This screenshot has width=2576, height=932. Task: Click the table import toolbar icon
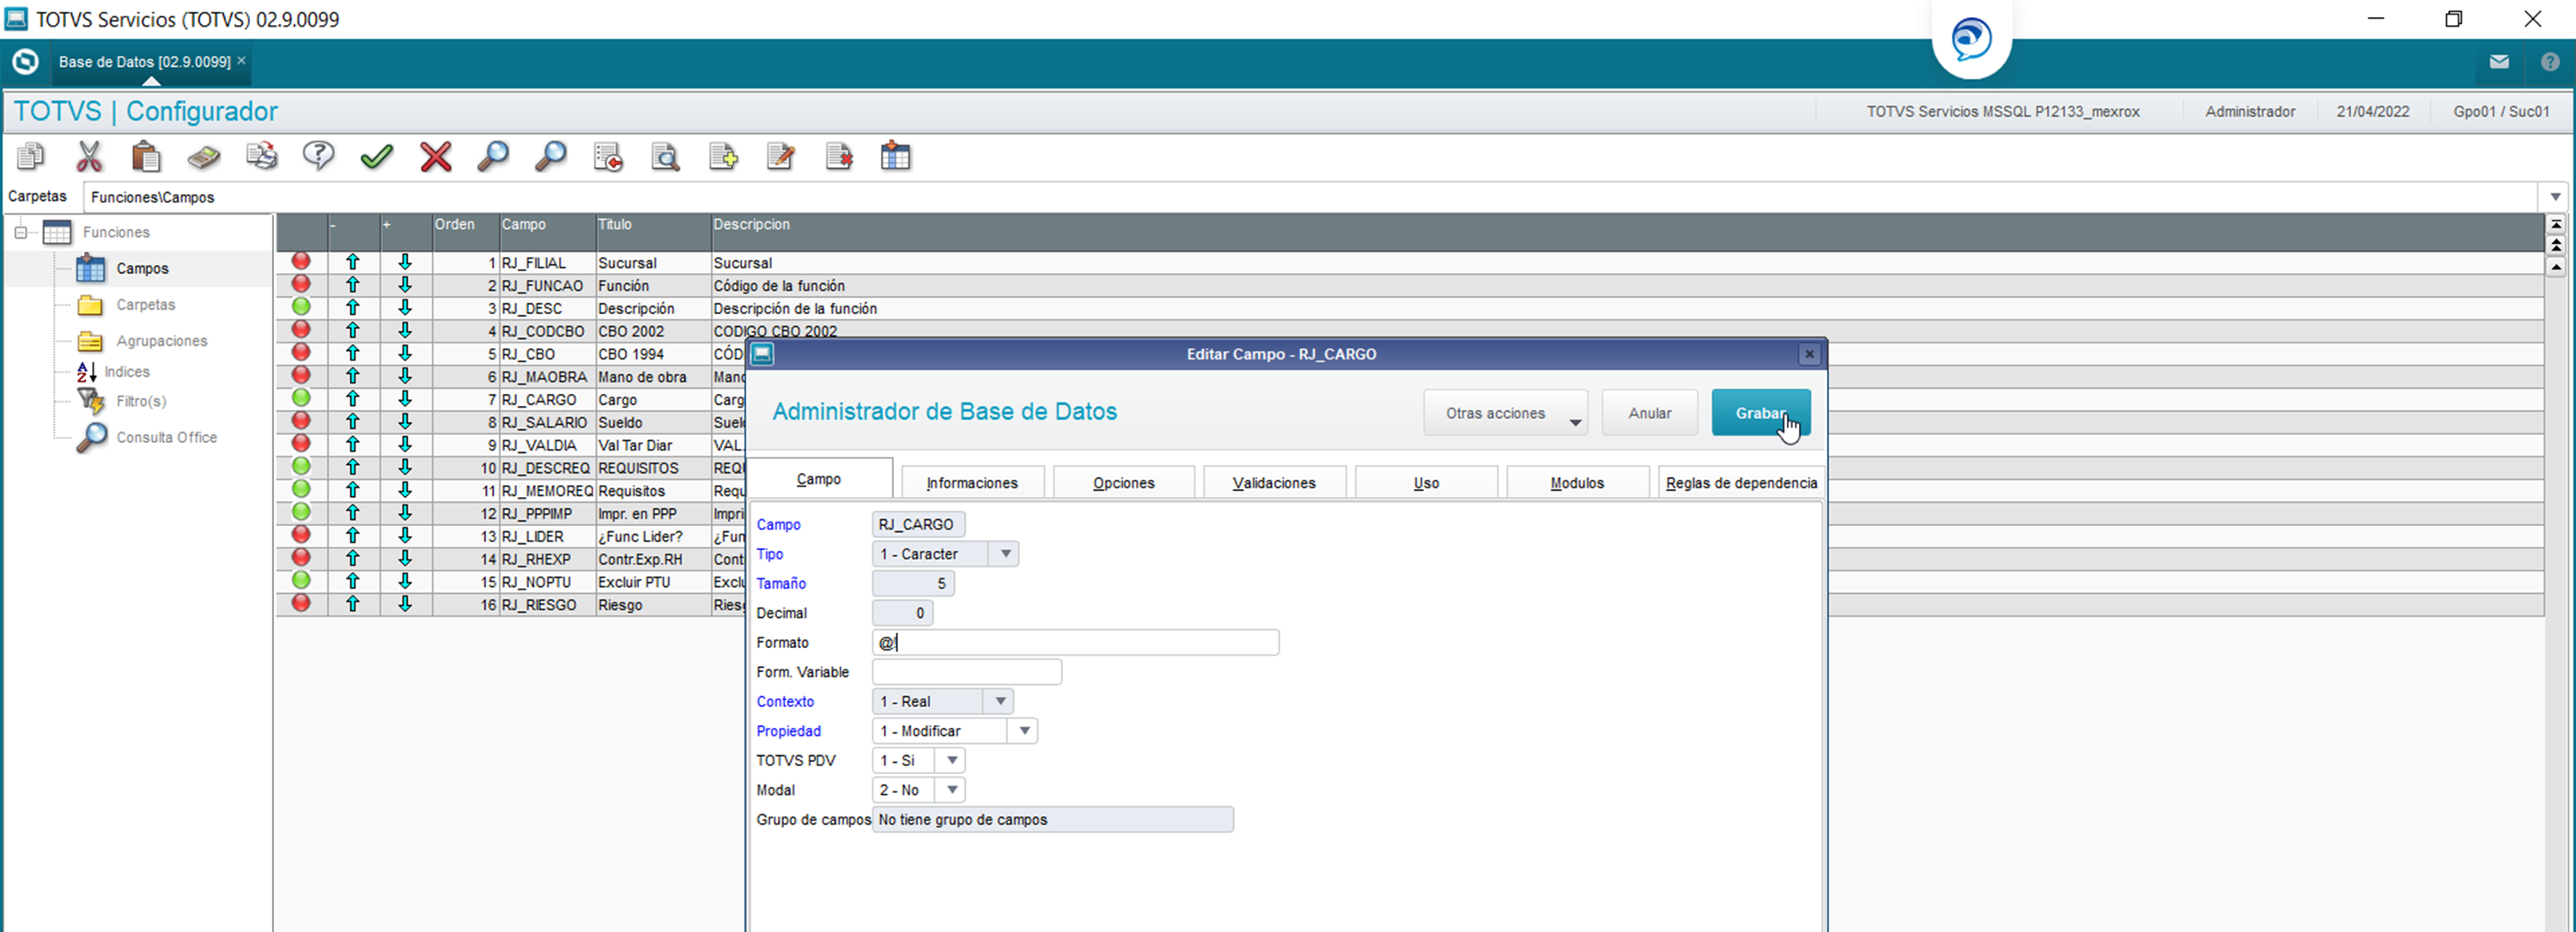(x=896, y=157)
